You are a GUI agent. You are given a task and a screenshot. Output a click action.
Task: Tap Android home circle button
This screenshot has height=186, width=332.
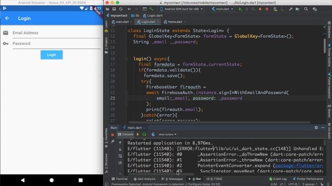(x=51, y=180)
